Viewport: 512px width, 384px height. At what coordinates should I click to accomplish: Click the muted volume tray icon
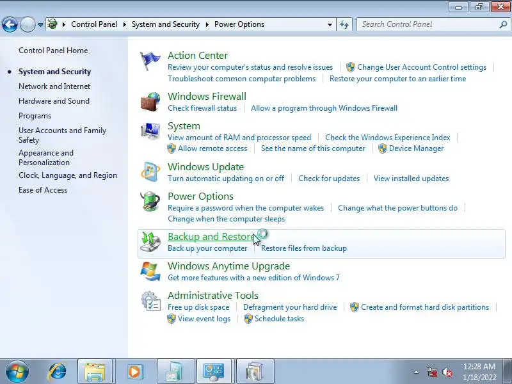coord(447,372)
